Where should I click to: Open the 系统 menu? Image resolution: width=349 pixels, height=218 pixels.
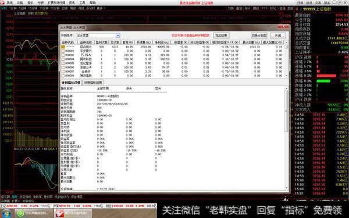coord(9,3)
